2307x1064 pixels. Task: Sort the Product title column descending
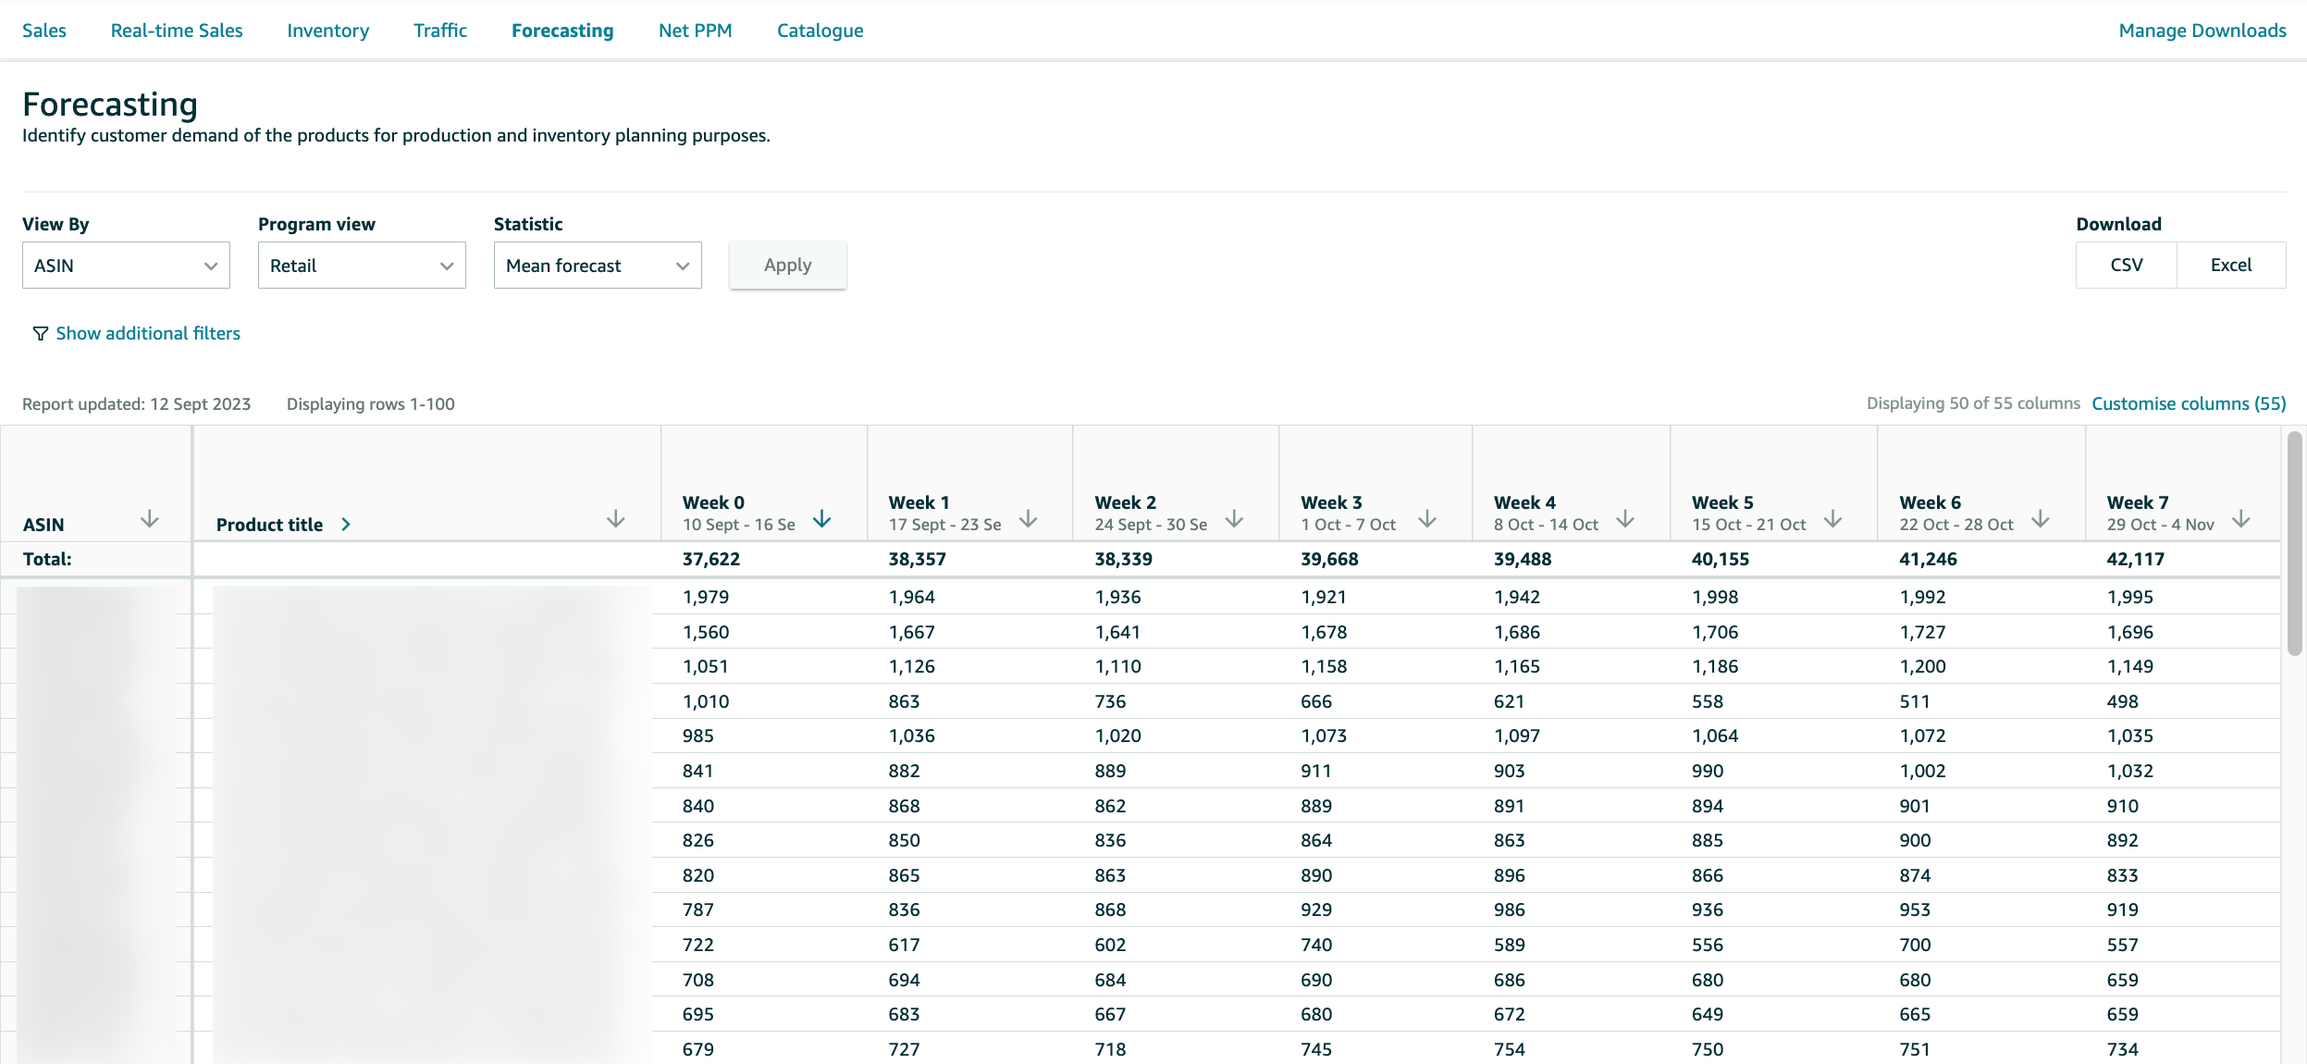point(615,520)
